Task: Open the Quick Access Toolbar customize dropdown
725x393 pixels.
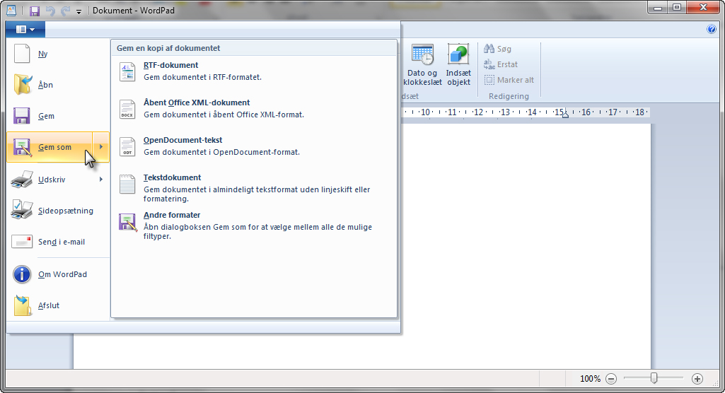Action: point(79,11)
